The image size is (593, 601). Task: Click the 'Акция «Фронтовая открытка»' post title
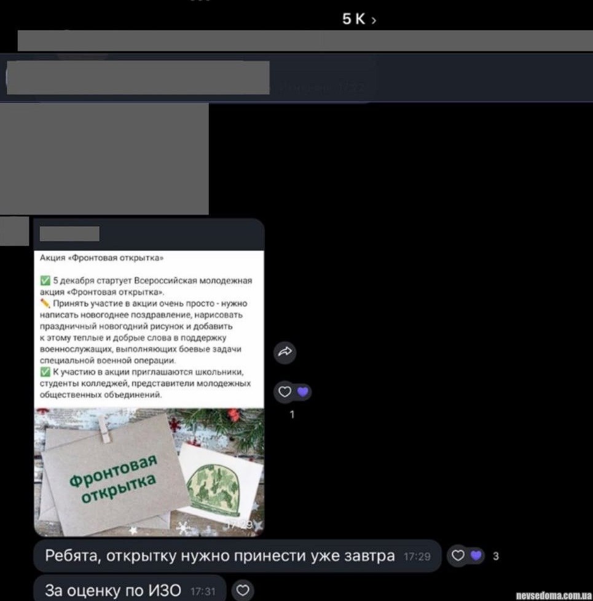point(101,258)
